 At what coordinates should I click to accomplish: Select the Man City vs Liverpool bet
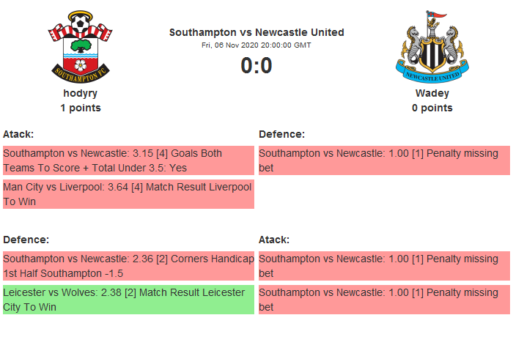click(128, 194)
